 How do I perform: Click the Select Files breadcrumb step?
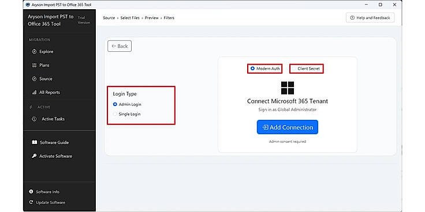130,18
